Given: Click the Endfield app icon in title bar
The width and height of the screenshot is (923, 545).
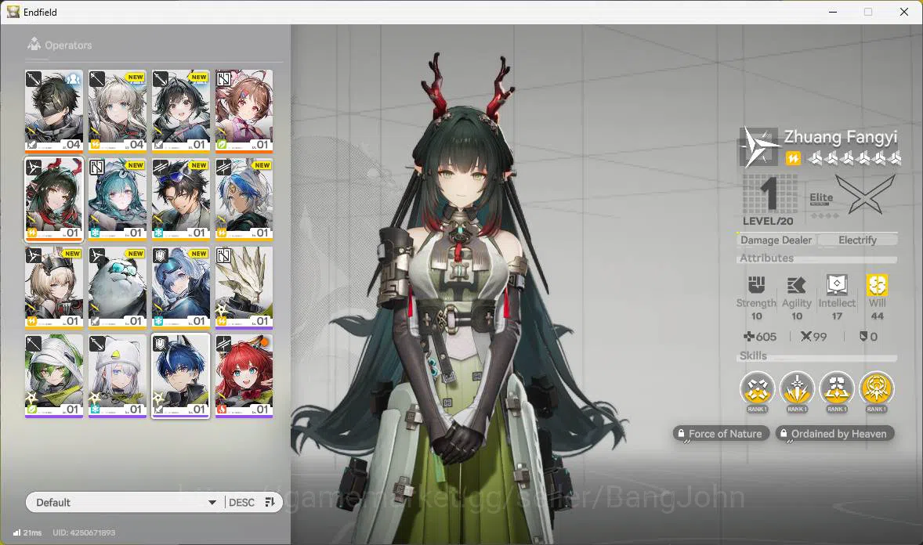Looking at the screenshot, I should coord(13,12).
